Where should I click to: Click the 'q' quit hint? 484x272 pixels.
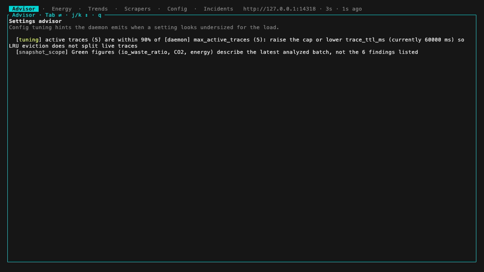pyautogui.click(x=100, y=15)
